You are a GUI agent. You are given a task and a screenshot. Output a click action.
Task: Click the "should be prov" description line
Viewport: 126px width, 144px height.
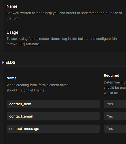point(115,88)
